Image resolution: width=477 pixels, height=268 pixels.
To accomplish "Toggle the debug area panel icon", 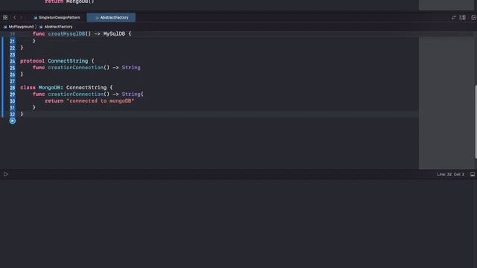I will (x=473, y=174).
